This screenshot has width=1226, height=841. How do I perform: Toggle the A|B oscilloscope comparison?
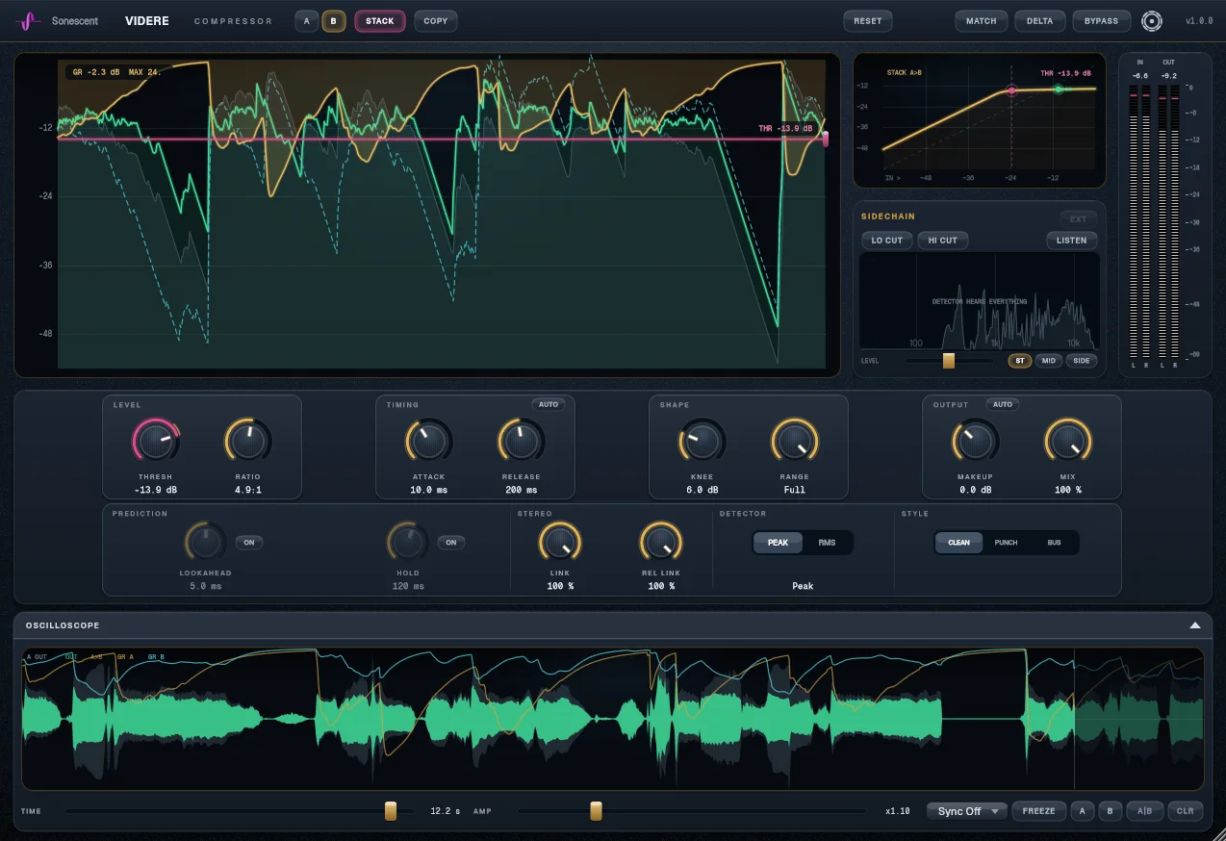(x=1144, y=811)
